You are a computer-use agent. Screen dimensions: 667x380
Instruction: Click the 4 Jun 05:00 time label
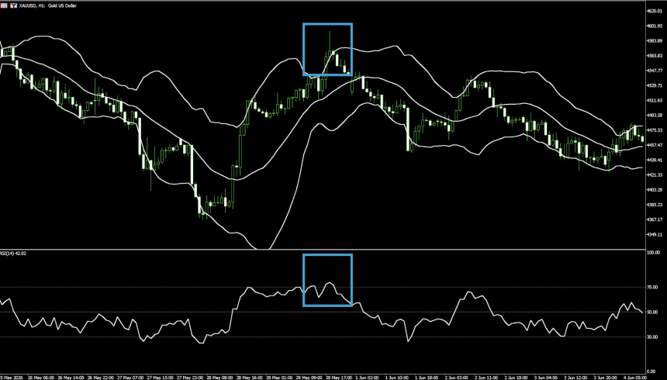[636, 378]
